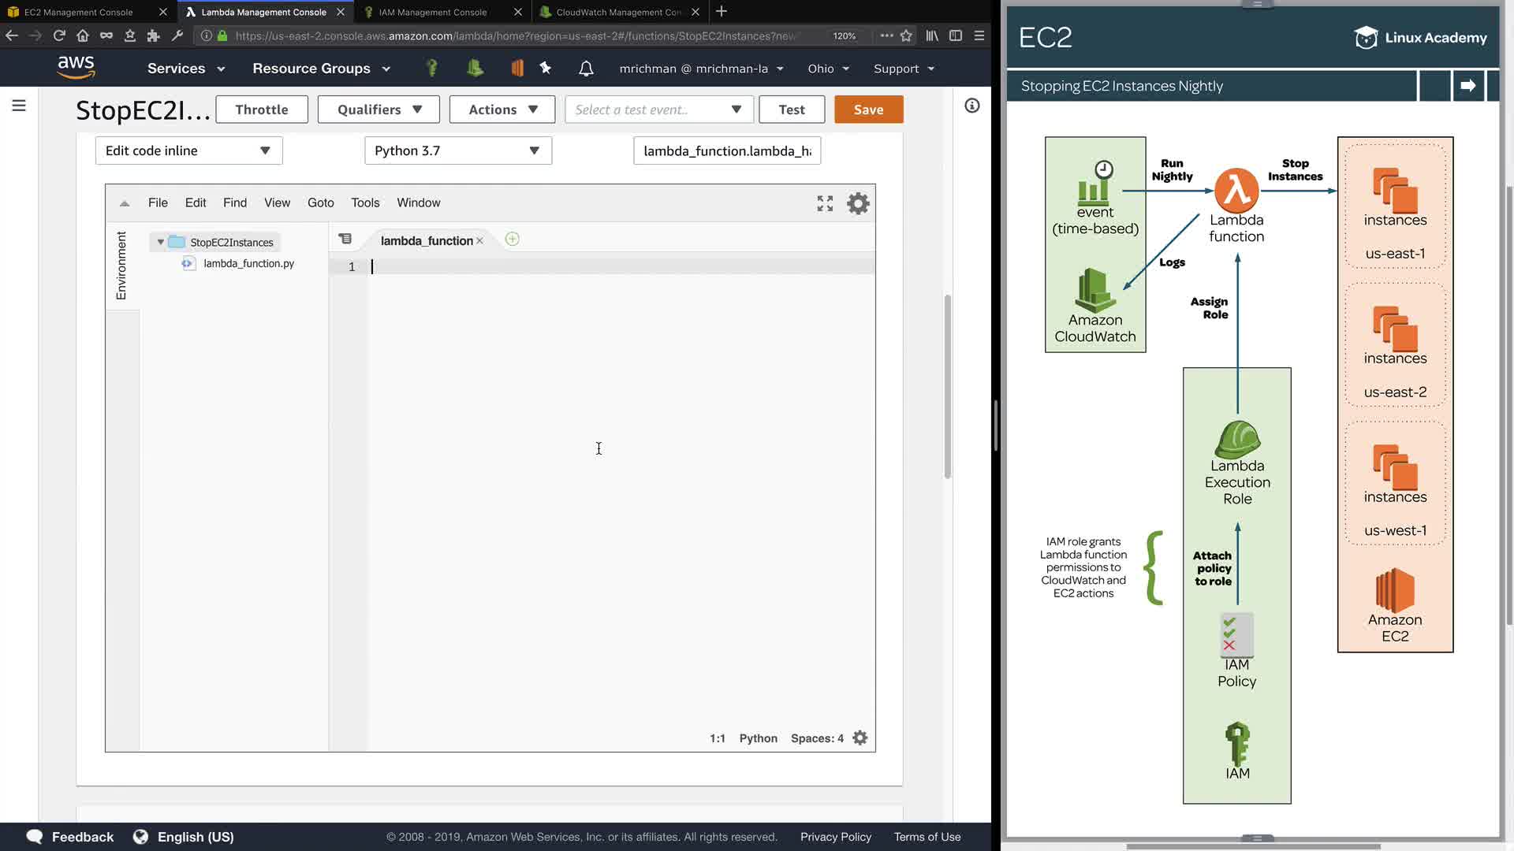Click the AWS notifications bell icon
1514x851 pixels.
pyautogui.click(x=586, y=69)
